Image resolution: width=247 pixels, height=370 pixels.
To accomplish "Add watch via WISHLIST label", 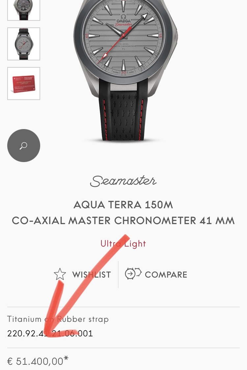I will coord(91,275).
